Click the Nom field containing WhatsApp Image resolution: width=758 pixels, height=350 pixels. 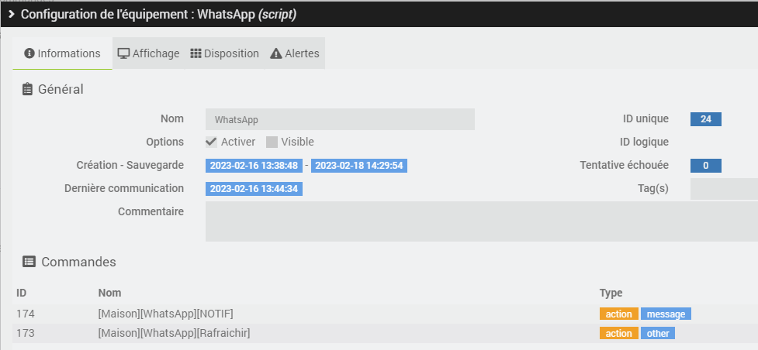(340, 119)
